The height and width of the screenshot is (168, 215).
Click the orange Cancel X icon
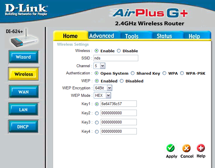(x=186, y=148)
